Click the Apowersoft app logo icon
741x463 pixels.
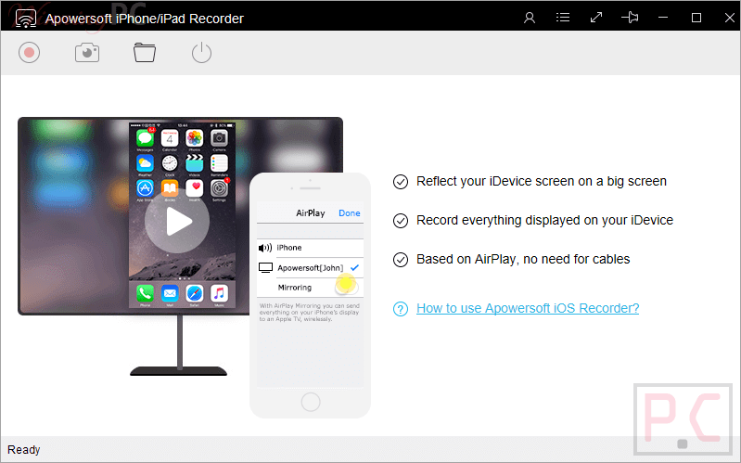point(26,19)
